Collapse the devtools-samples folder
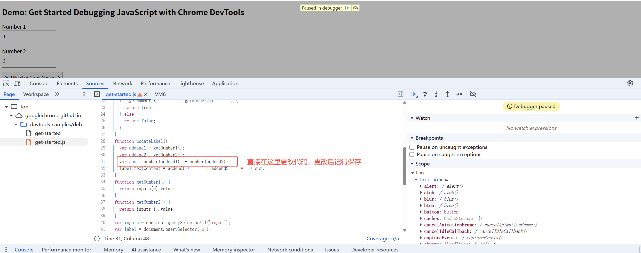The height and width of the screenshot is (253, 641). tap(16, 124)
